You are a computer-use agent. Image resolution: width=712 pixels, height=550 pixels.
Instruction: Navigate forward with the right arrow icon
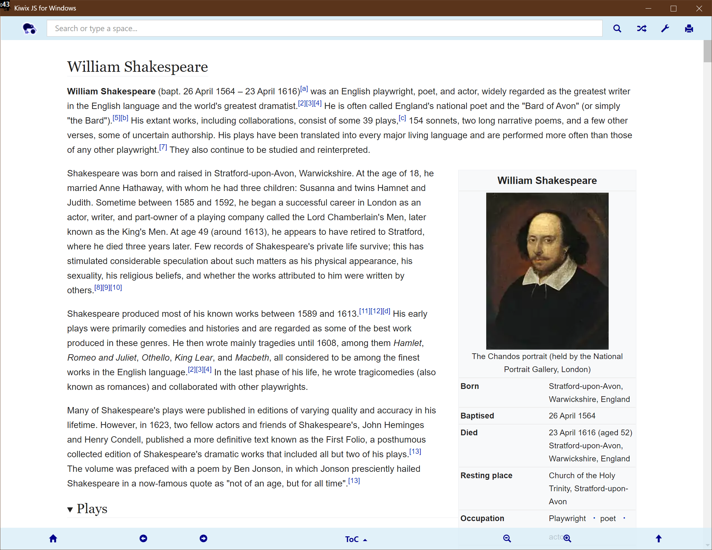click(204, 538)
